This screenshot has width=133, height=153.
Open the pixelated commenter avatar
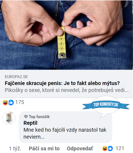9,118
